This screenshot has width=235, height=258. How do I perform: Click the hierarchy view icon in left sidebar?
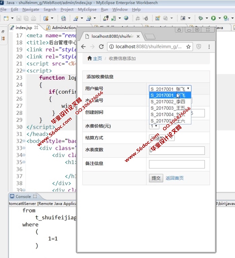[x=3, y=39]
